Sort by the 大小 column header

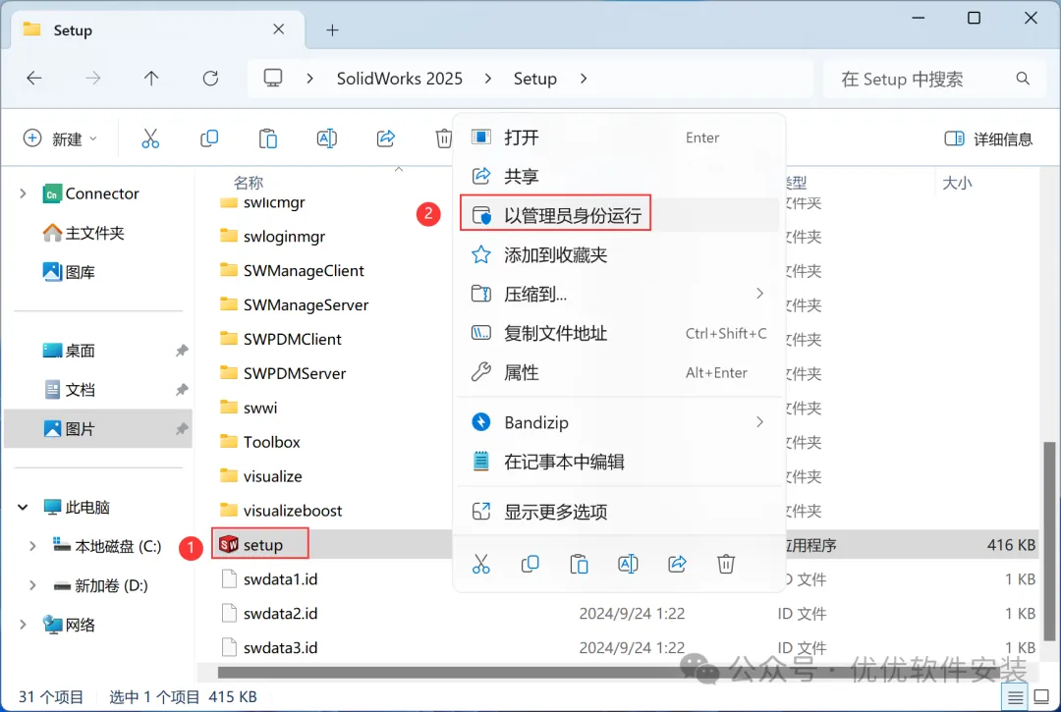pos(957,183)
